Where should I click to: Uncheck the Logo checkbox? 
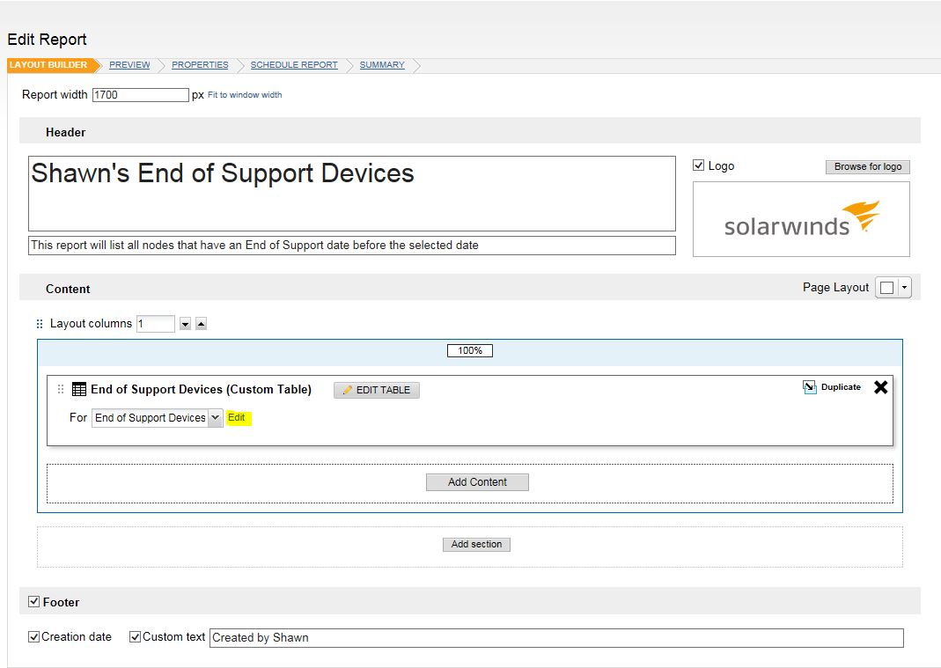click(699, 165)
